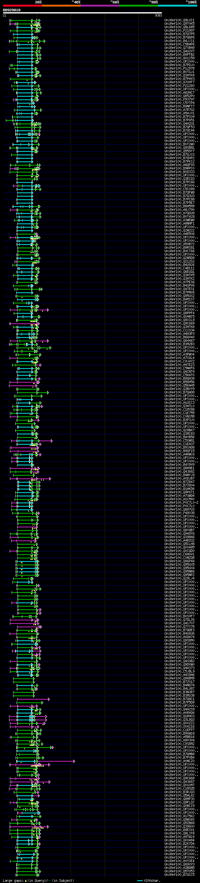The height and width of the screenshot is (883, 200).
Task: Click the UniRef100_Q7XRA9 label
Action: [x=179, y=48]
